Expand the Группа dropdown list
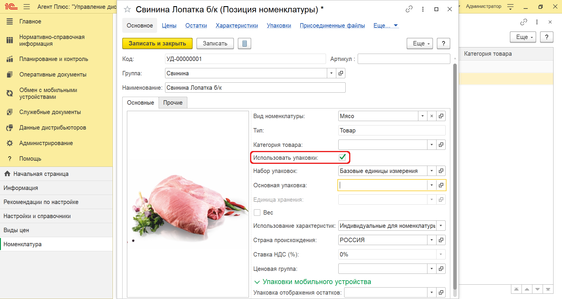Image resolution: width=562 pixels, height=299 pixels. click(x=331, y=73)
